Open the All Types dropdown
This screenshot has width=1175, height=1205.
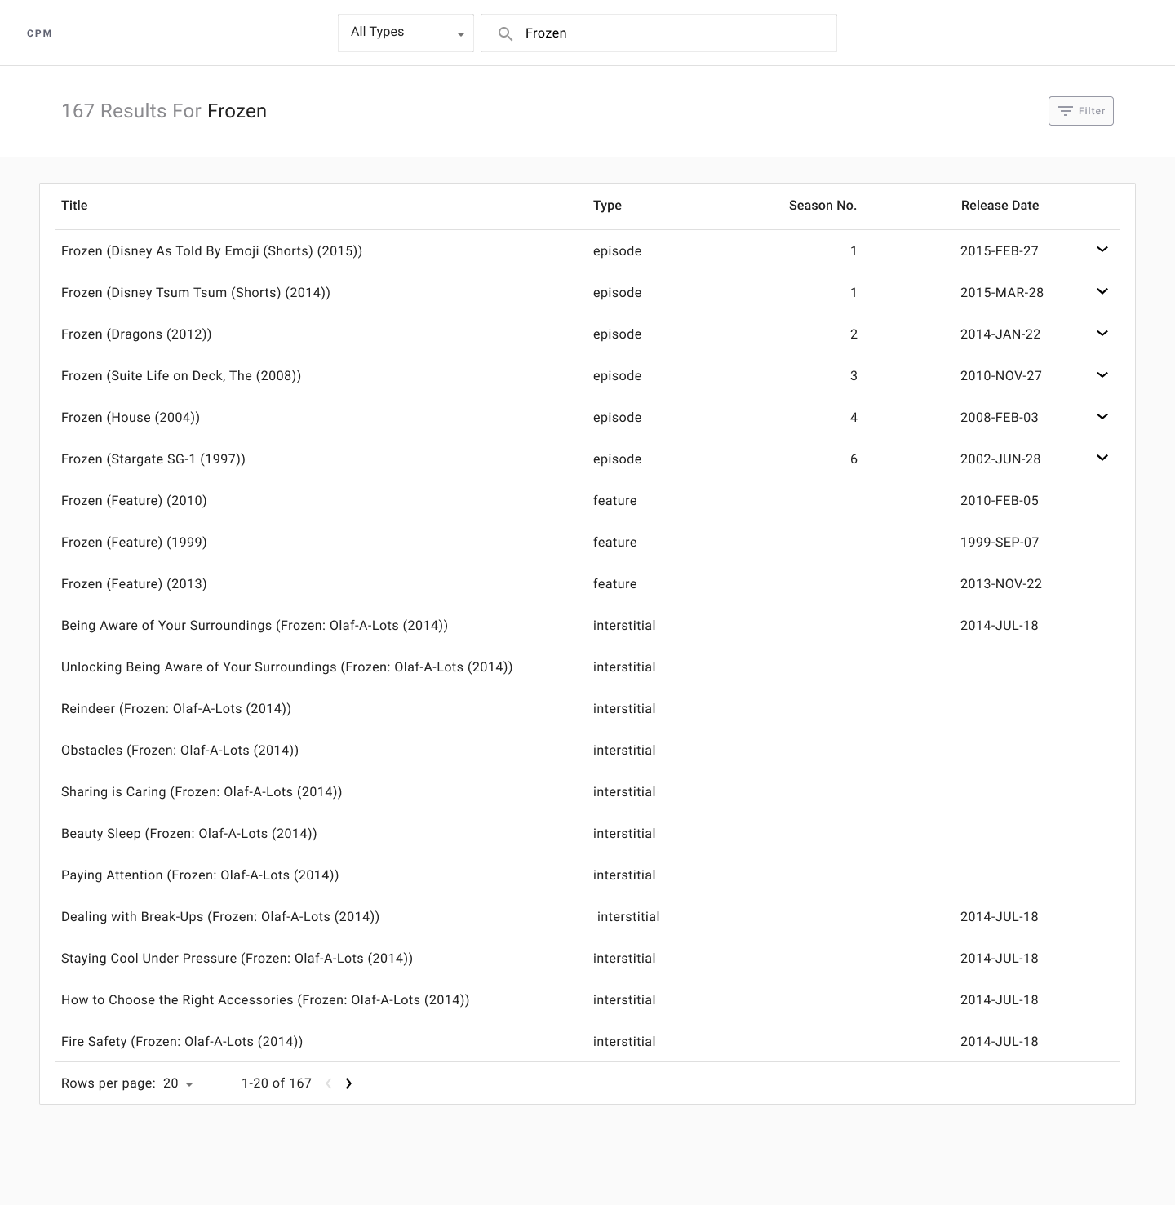pyautogui.click(x=406, y=33)
